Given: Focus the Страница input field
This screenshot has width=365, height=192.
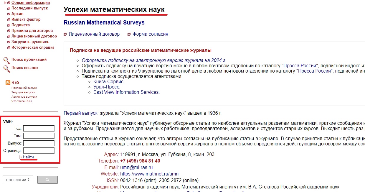Looking at the screenshot, I should coord(39,151).
